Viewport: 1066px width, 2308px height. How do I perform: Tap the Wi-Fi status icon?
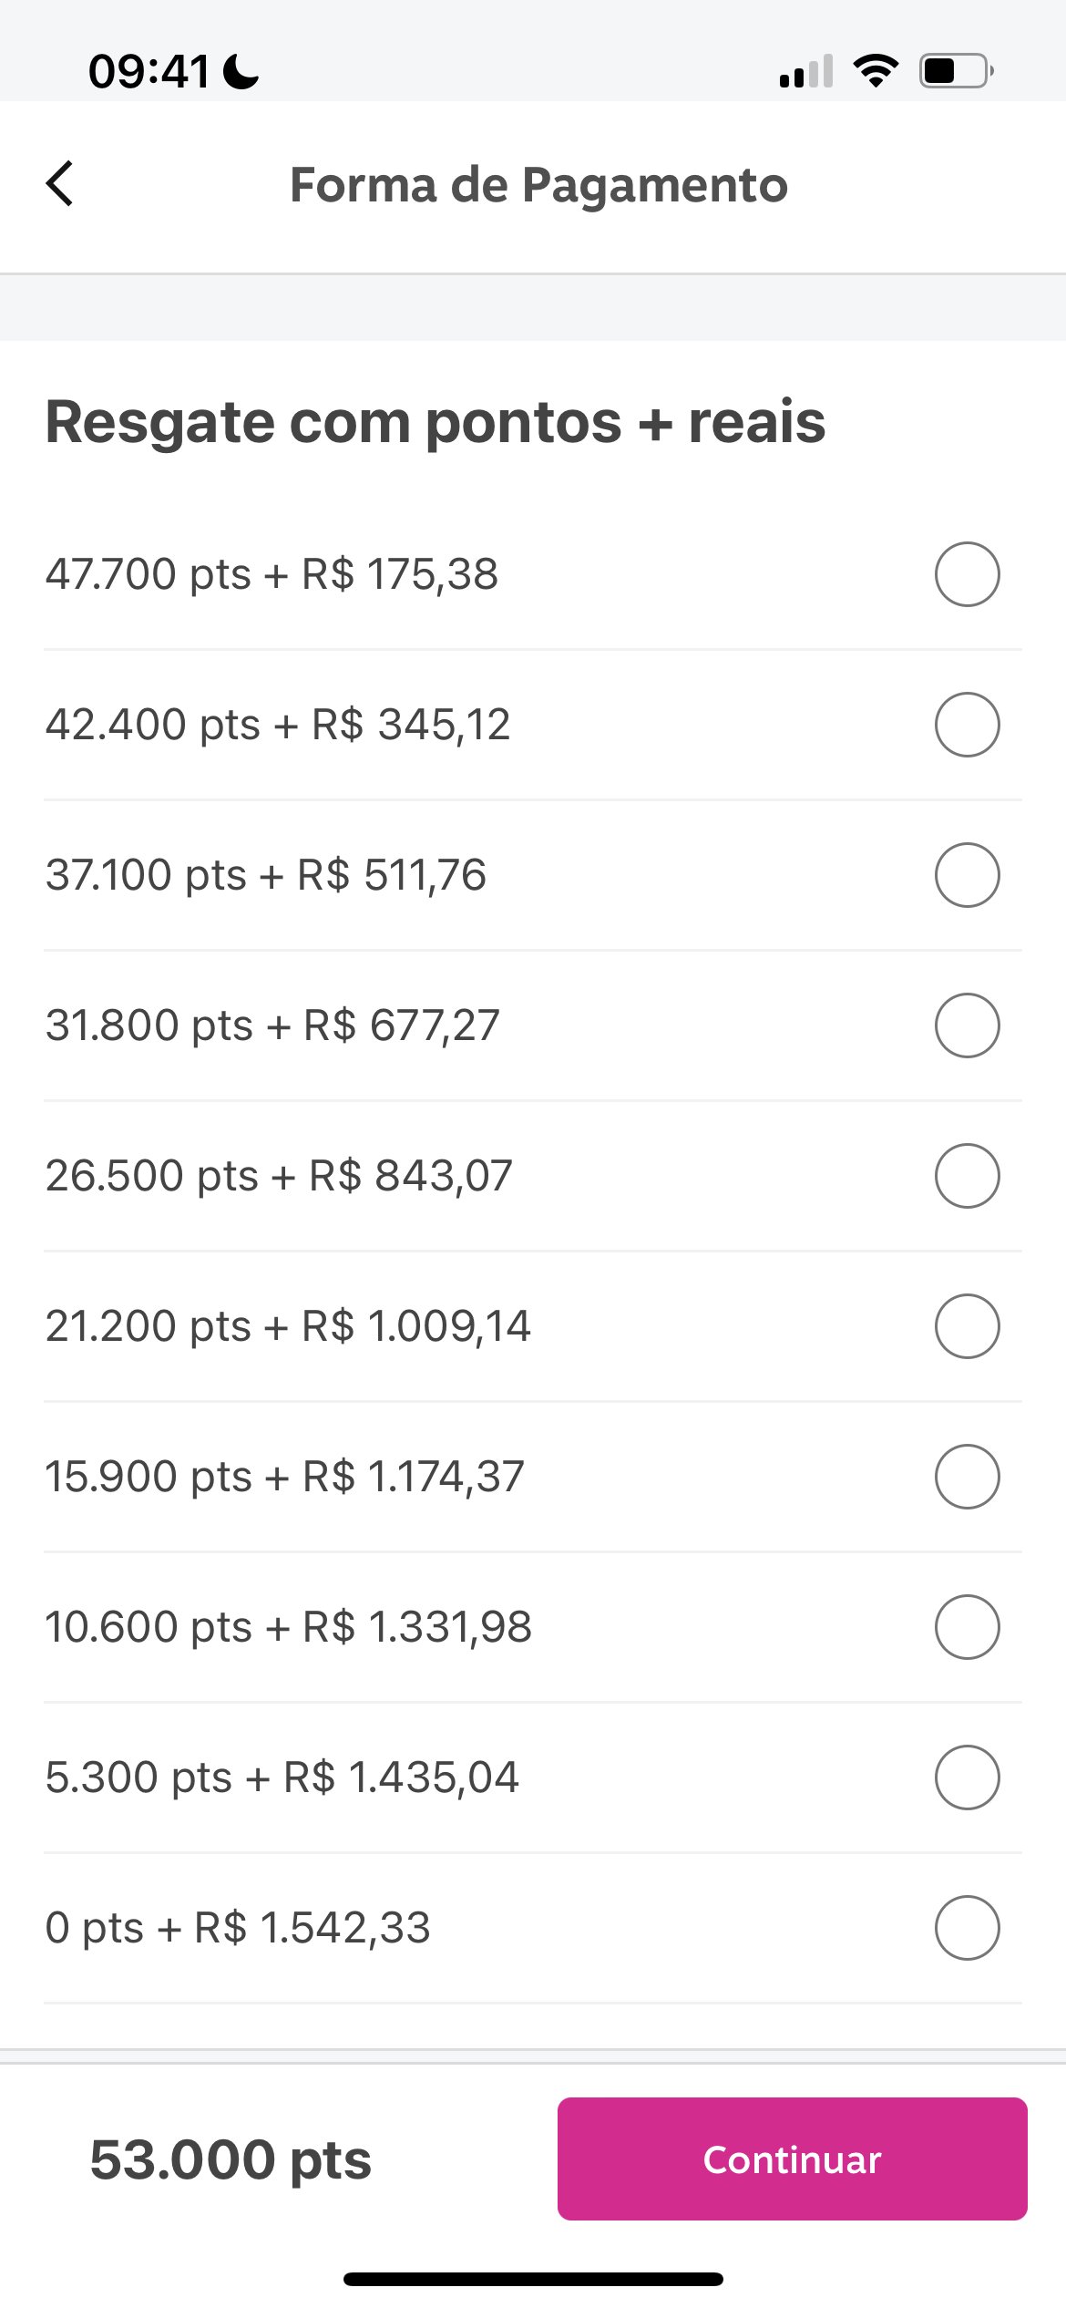[876, 70]
